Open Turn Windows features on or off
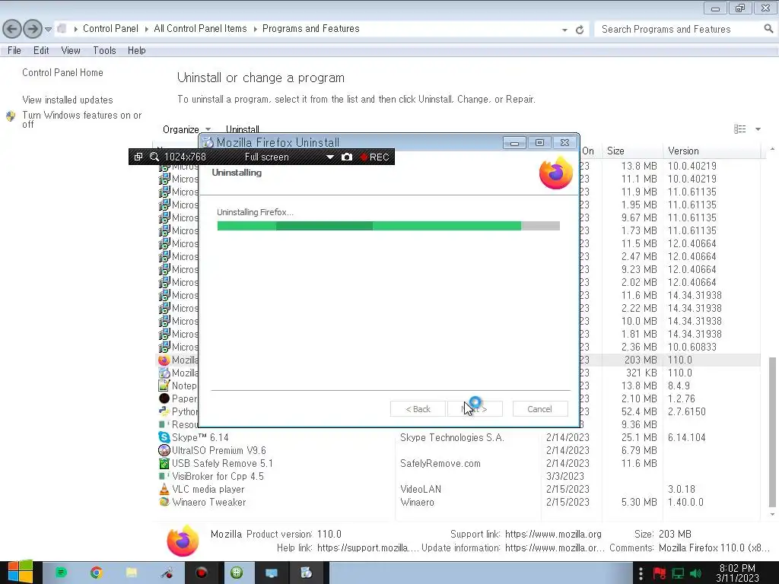This screenshot has height=584, width=779. coord(82,119)
